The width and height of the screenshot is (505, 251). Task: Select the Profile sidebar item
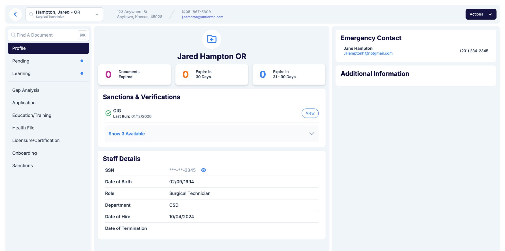pos(48,48)
